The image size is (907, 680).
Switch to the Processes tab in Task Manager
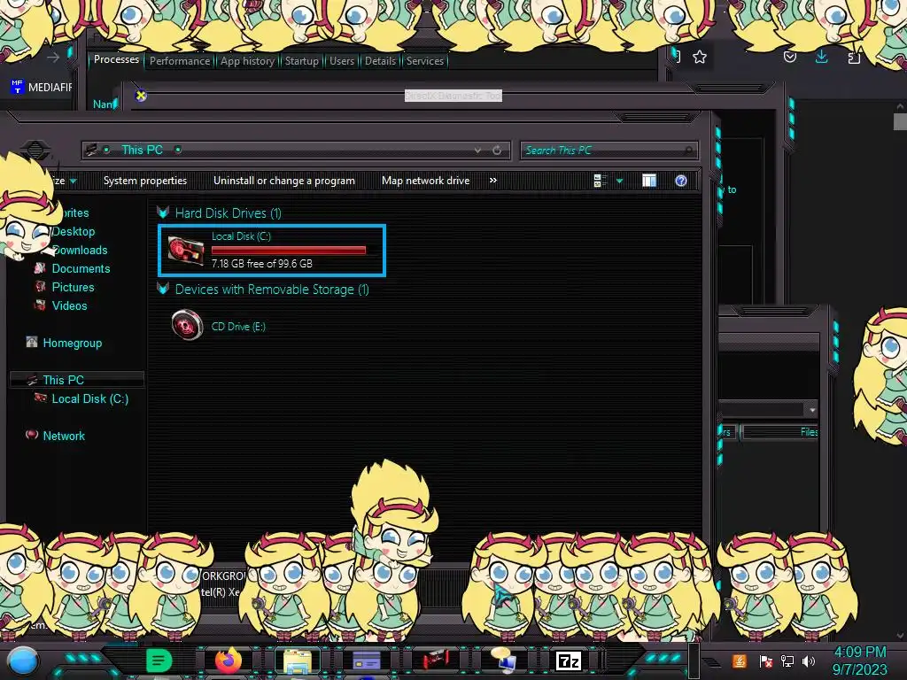pyautogui.click(x=116, y=59)
